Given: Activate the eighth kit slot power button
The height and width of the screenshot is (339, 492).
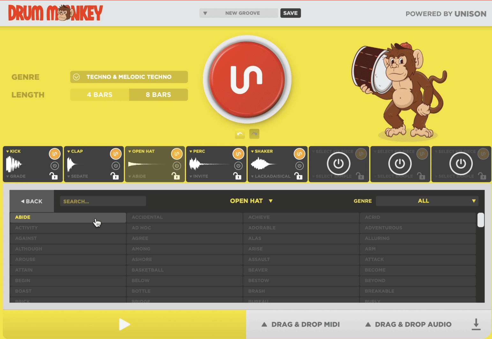Looking at the screenshot, I should click(461, 164).
